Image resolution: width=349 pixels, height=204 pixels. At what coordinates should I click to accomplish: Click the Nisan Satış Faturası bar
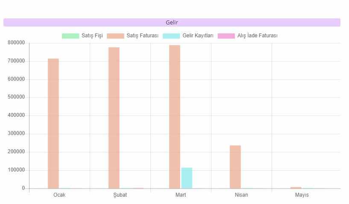click(235, 167)
